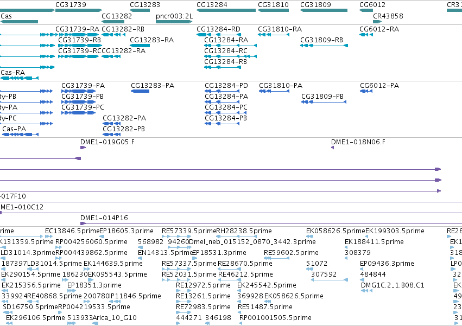Click the RE51487.5prime EST label

coord(265,307)
